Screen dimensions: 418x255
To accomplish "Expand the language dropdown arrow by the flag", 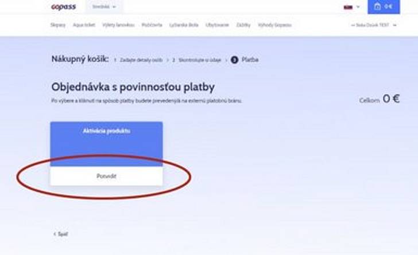I will coord(358,7).
